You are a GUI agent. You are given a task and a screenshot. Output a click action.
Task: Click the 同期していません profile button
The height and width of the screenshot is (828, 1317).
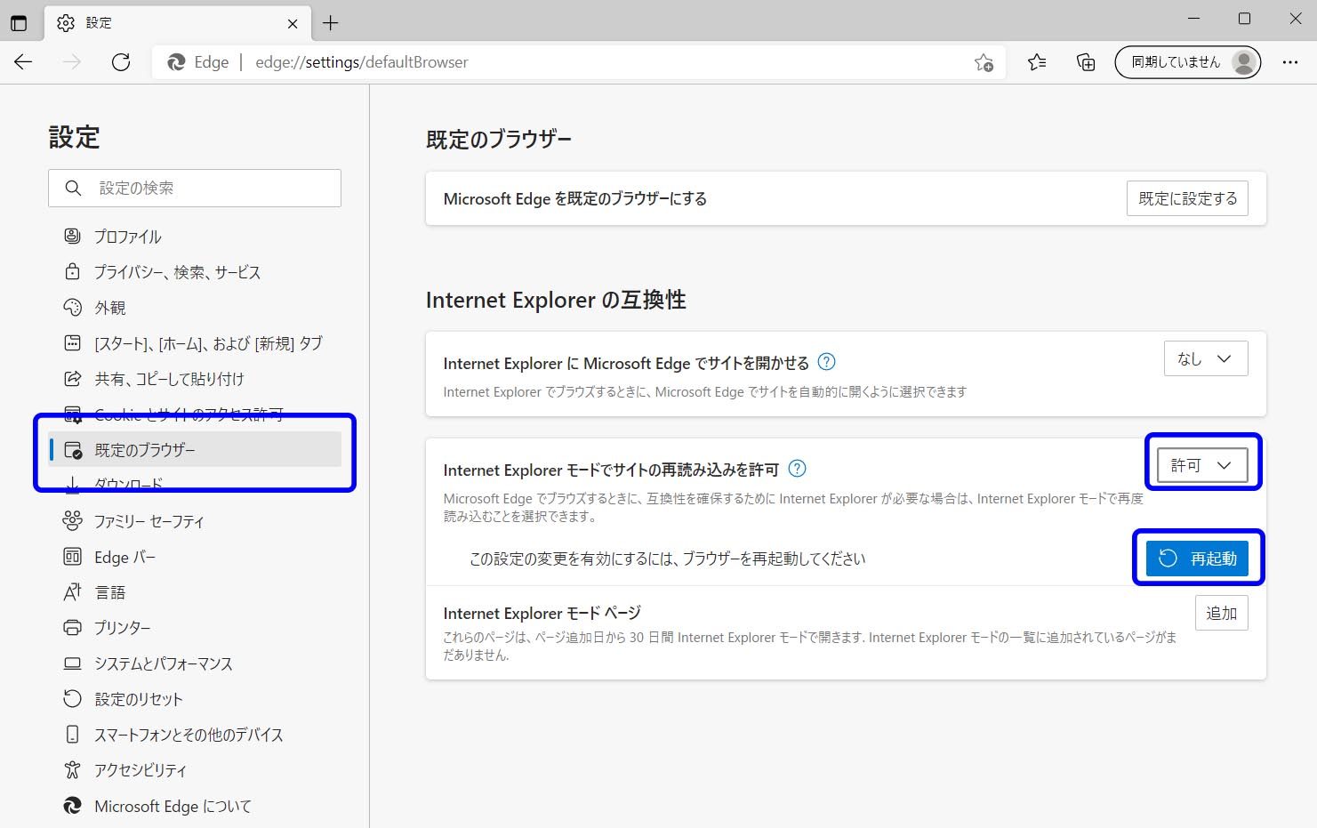click(x=1187, y=62)
